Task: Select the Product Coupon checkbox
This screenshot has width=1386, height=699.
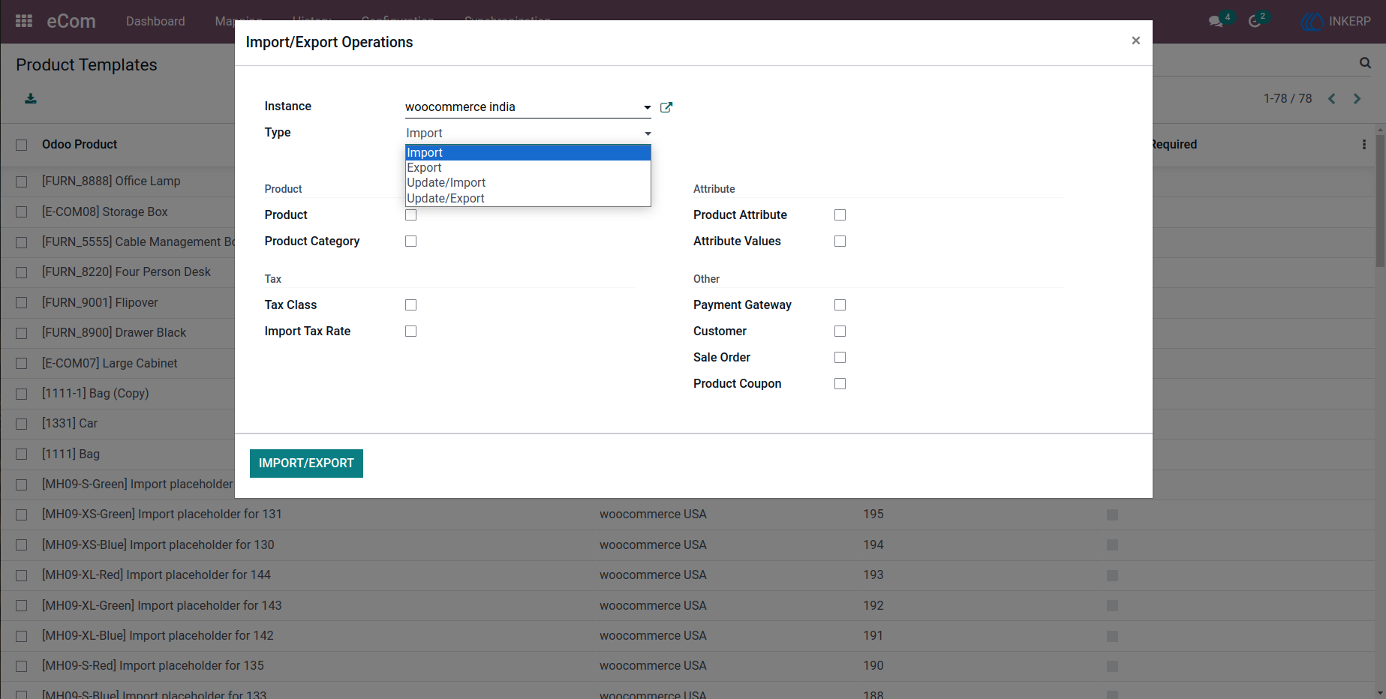Action: [x=840, y=383]
